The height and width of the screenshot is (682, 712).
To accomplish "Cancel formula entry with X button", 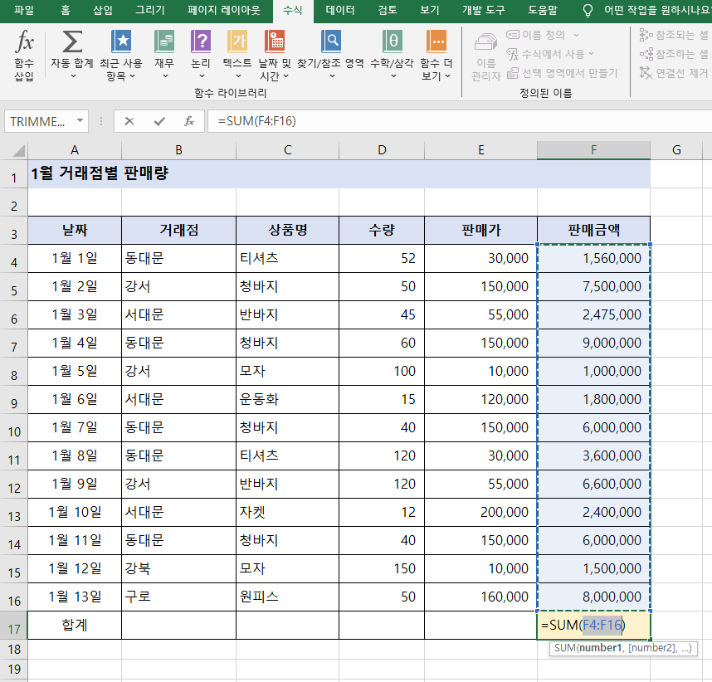I will pyautogui.click(x=129, y=121).
